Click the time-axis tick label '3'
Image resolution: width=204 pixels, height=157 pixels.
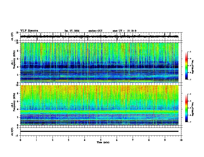(x=69, y=140)
